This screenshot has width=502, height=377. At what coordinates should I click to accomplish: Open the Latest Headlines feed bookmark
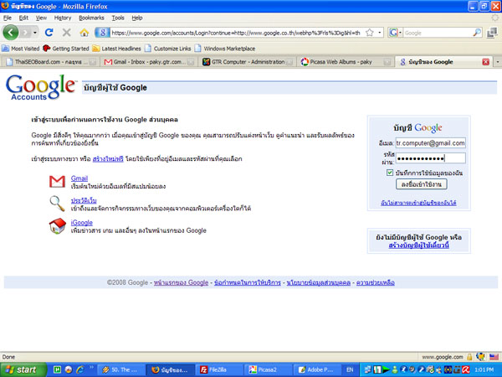117,49
